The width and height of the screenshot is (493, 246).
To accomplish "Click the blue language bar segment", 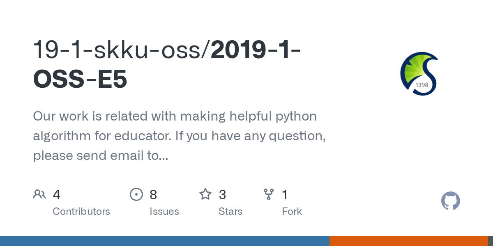I will pyautogui.click(x=164, y=241).
